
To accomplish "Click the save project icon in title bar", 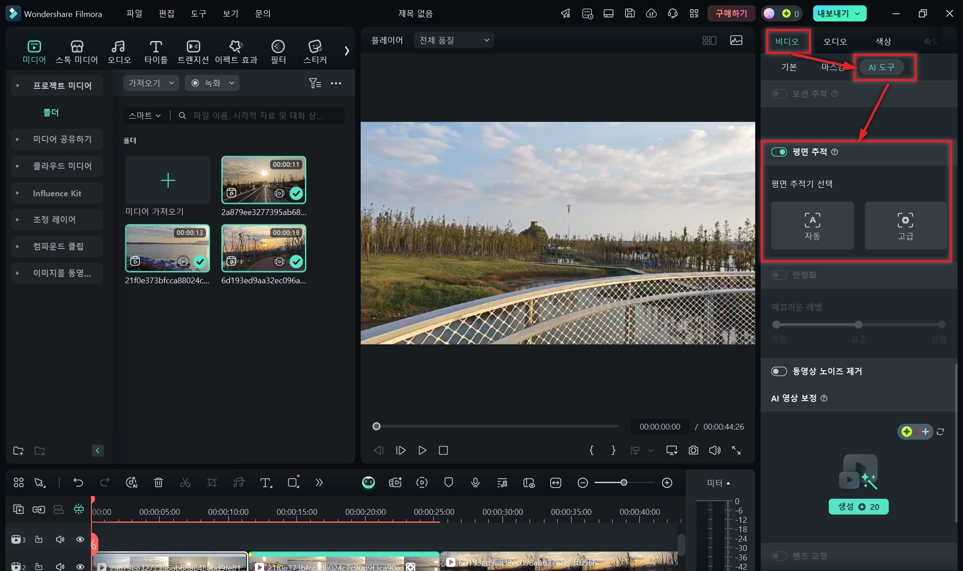I will tap(630, 13).
